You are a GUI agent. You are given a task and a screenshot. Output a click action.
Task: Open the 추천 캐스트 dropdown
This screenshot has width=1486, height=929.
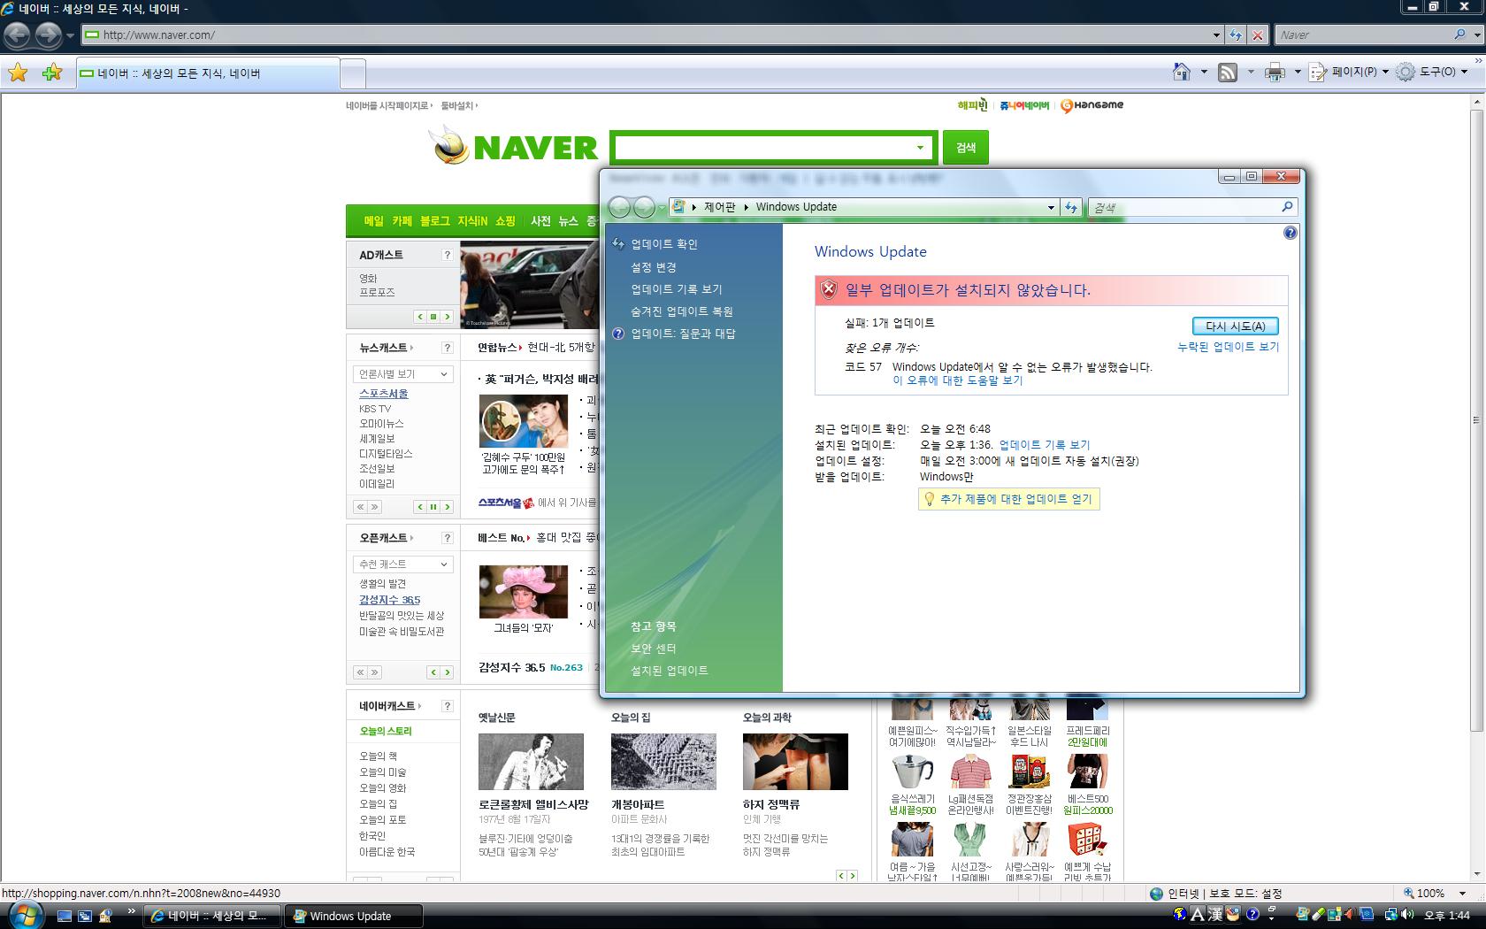tap(402, 564)
